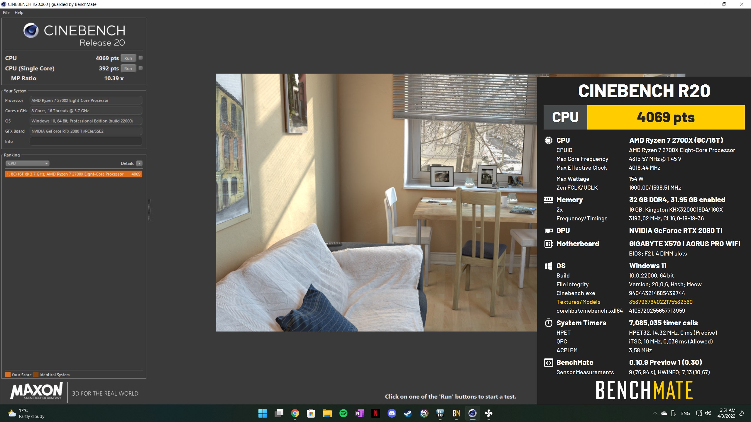Screen dimensions: 751x422
Task: Open Ubisoft Connect from the taskbar
Action: 424,413
